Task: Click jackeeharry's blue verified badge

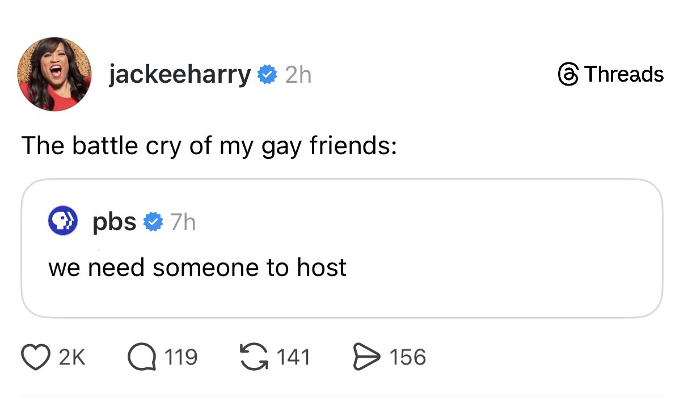Action: tap(267, 74)
